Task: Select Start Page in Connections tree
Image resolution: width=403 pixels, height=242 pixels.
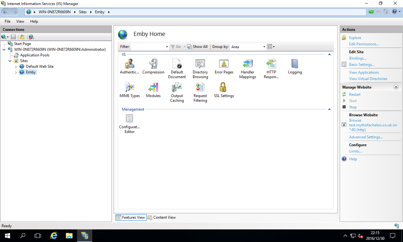Action: click(x=22, y=44)
